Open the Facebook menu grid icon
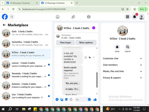This screenshot has width=149, height=112. [x=128, y=17]
